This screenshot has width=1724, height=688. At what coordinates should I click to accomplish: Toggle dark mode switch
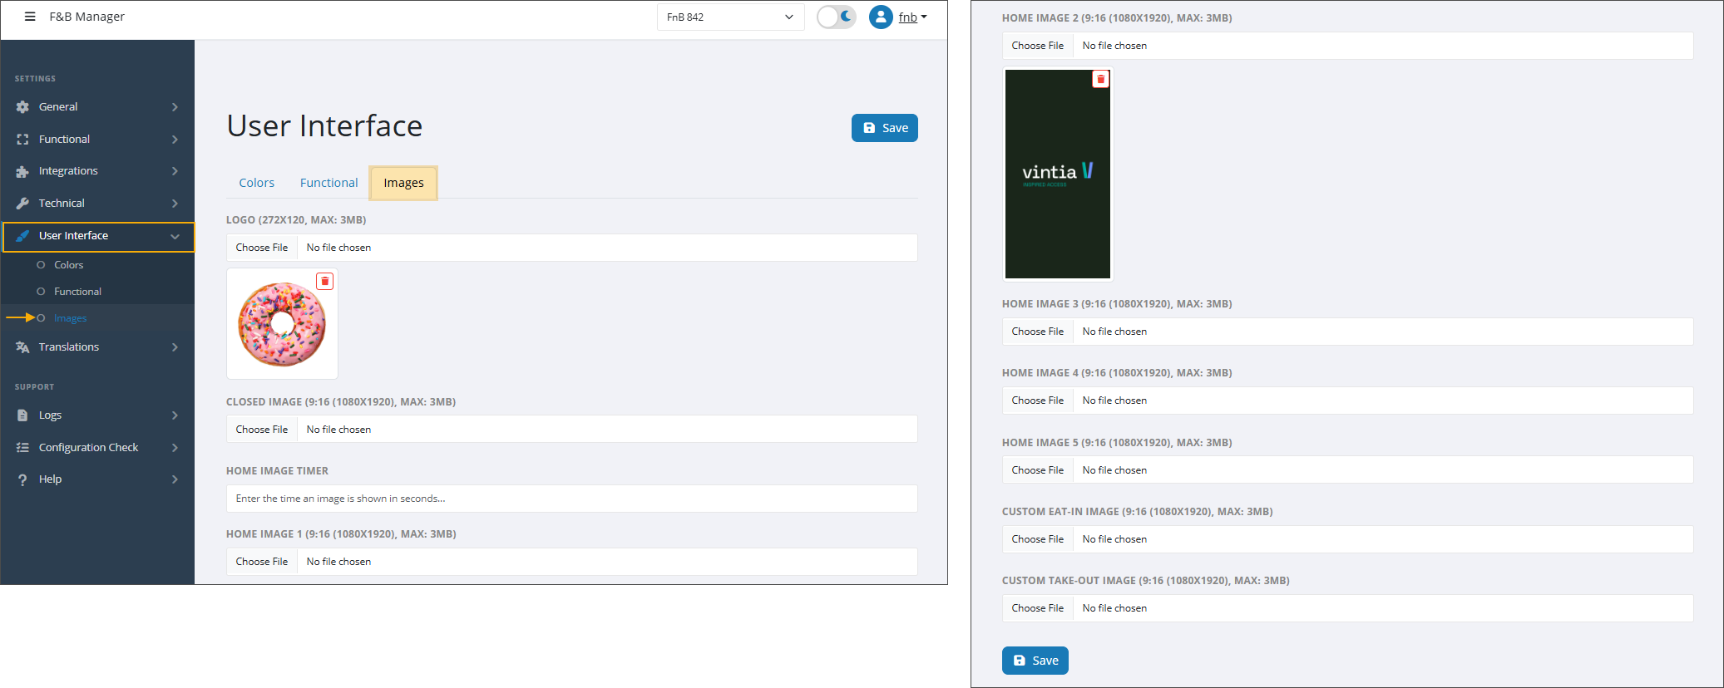coord(836,17)
